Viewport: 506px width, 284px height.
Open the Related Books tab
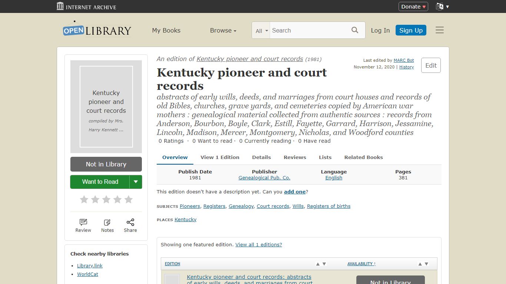[364, 157]
